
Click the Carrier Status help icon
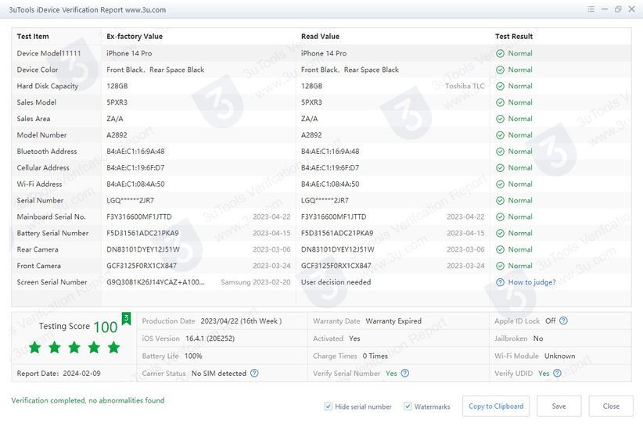pos(254,374)
